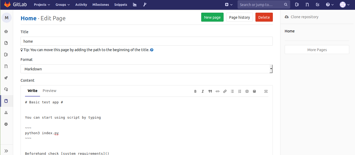This screenshot has width=355, height=155.
Task: Insert a table
Action: coord(254,91)
